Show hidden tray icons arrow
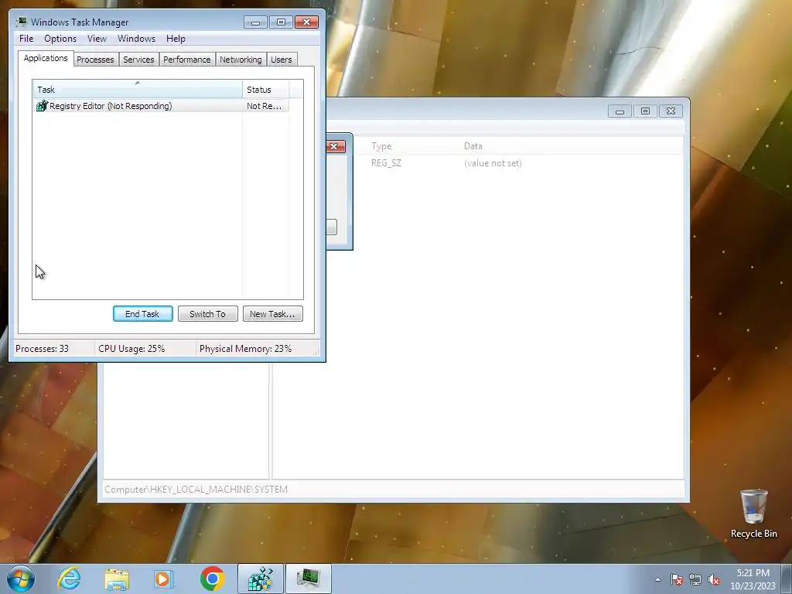 (x=657, y=579)
